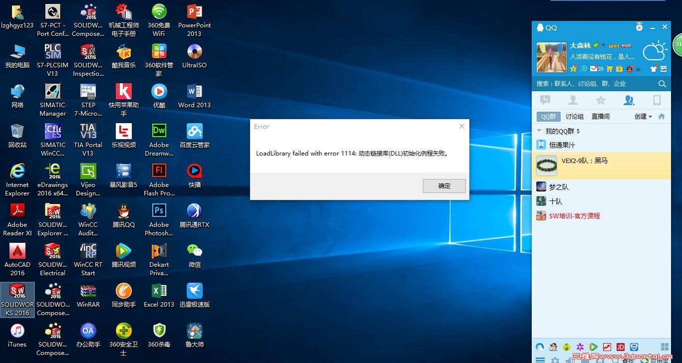682x363 pixels.
Task: Click the group home icon beside 创建
Action: coord(662,117)
